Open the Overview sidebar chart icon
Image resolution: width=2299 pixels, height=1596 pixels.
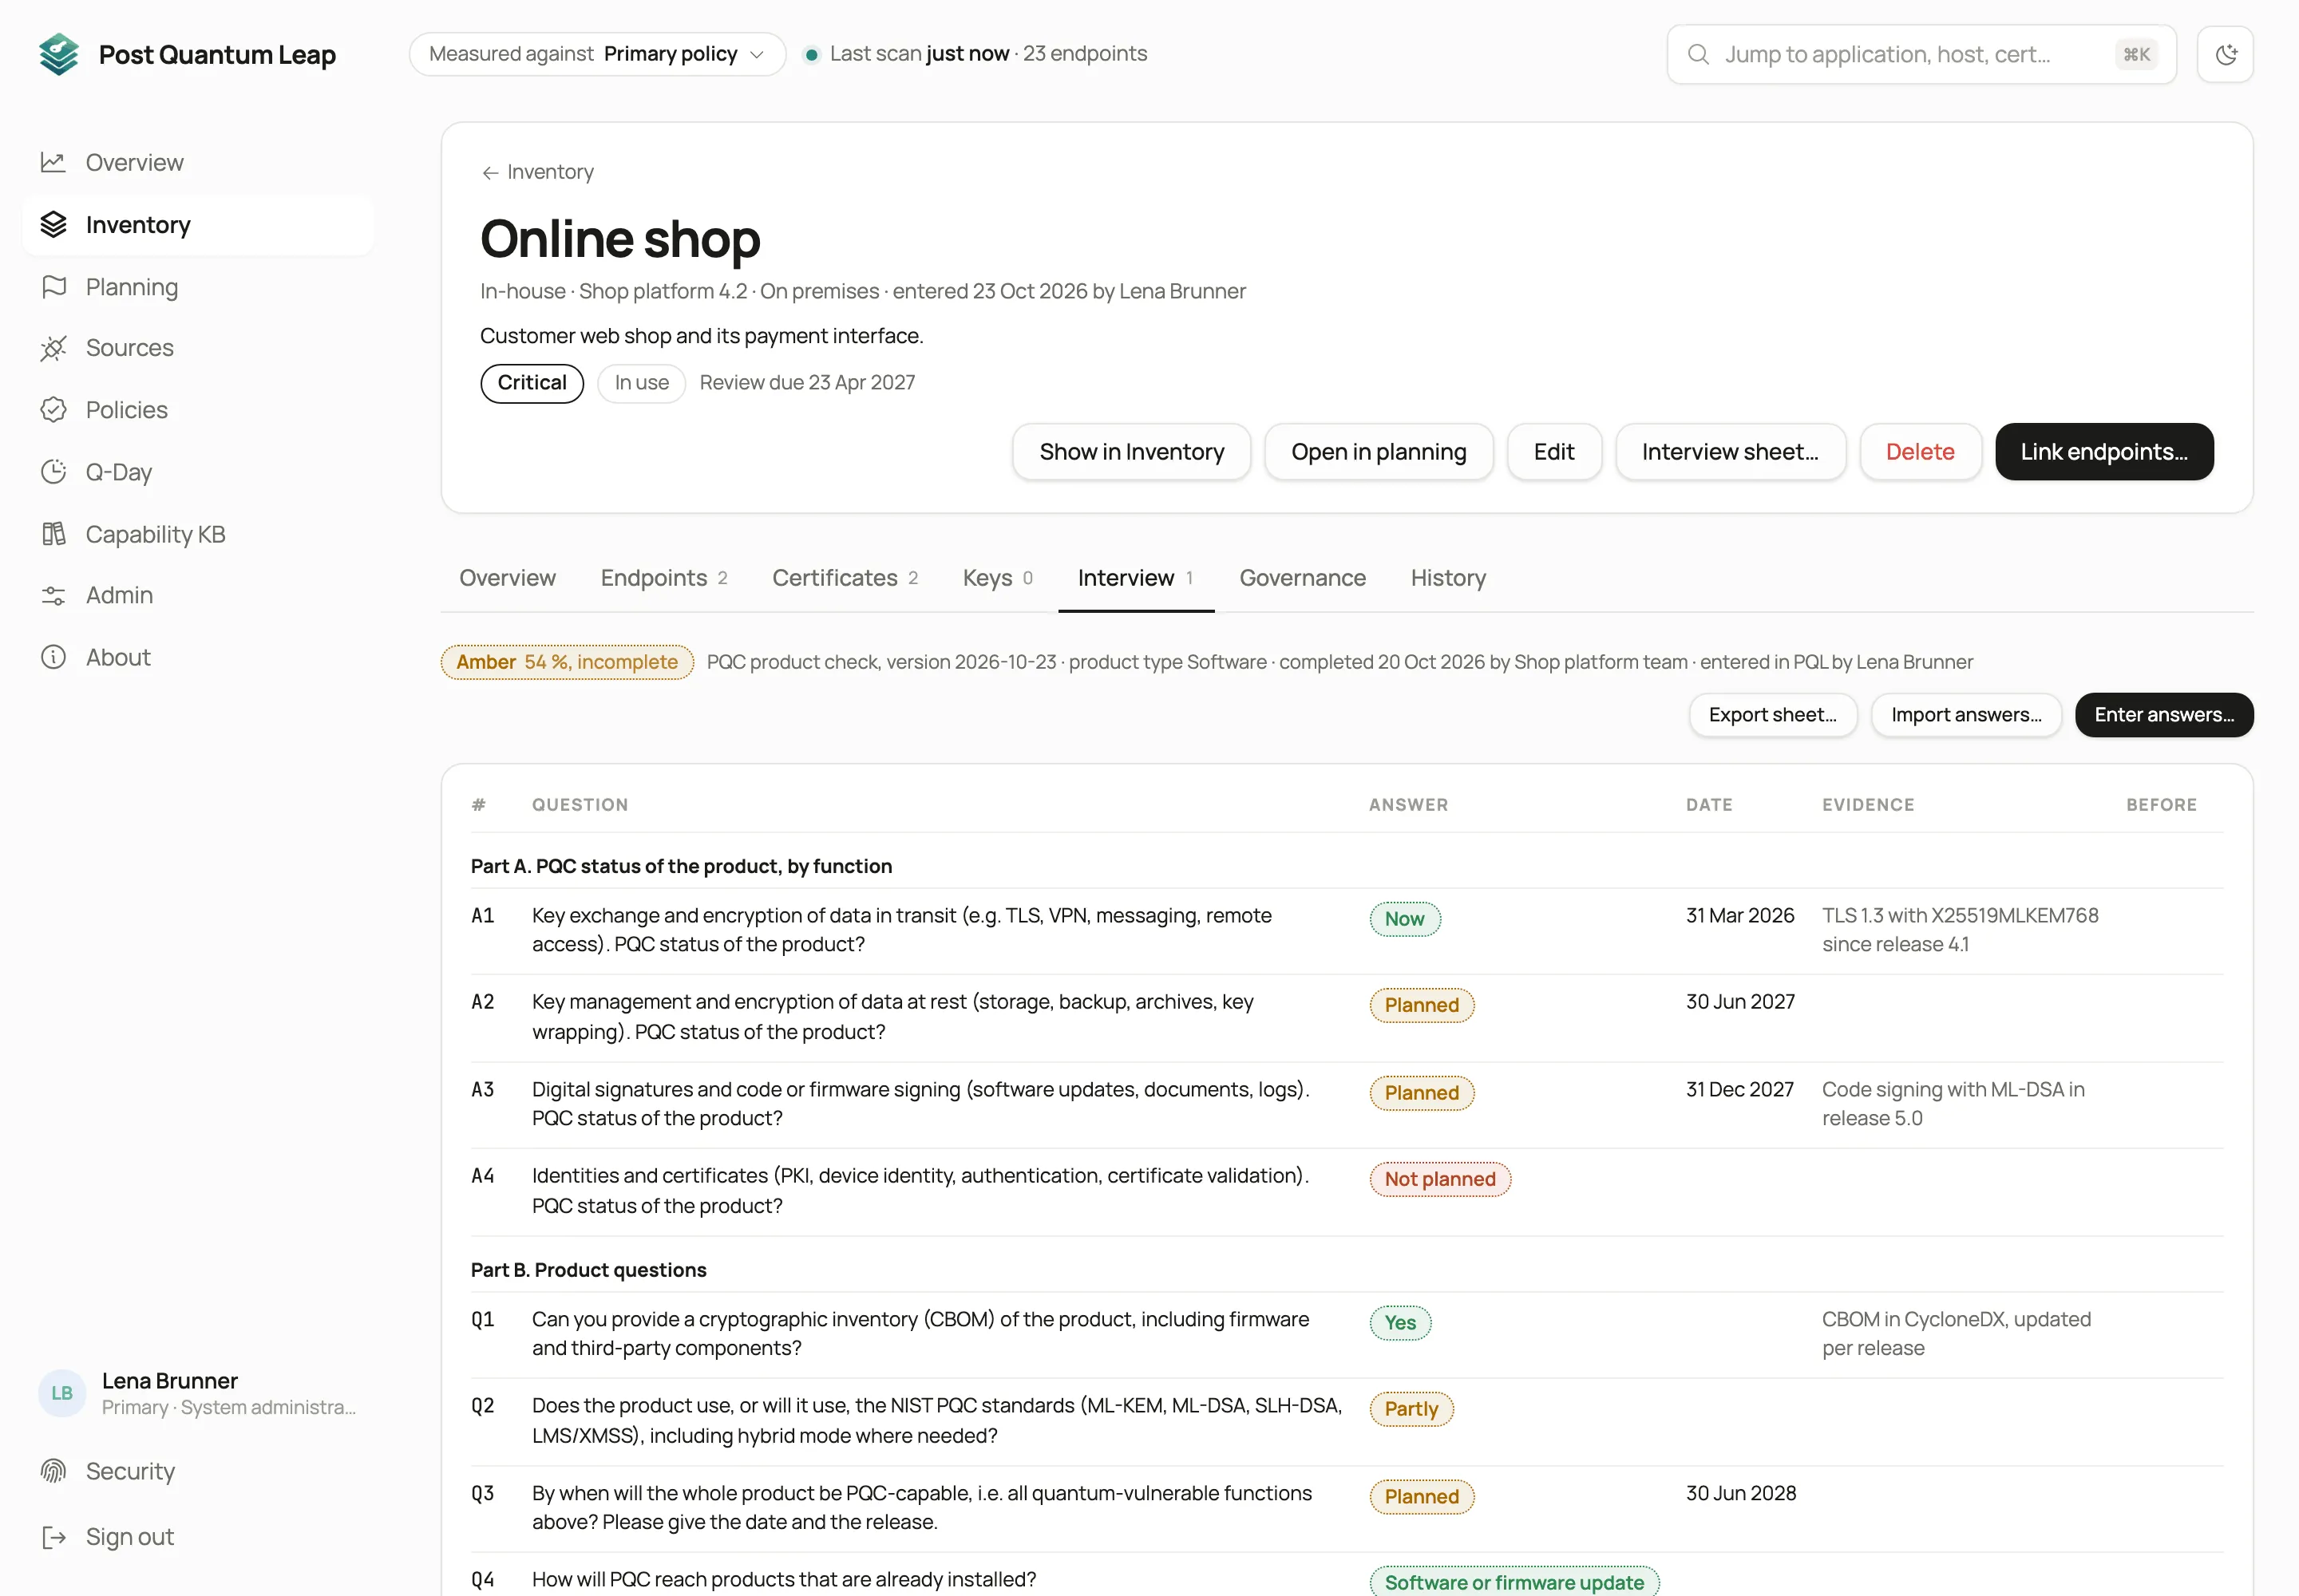coord(53,162)
